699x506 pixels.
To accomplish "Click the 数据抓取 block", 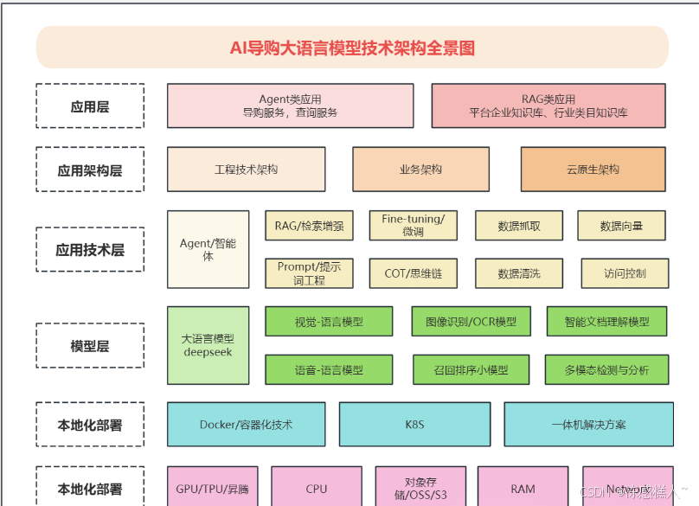I will [518, 226].
